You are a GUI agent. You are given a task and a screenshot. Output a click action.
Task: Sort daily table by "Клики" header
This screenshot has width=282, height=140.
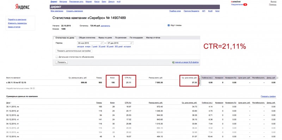(112, 103)
